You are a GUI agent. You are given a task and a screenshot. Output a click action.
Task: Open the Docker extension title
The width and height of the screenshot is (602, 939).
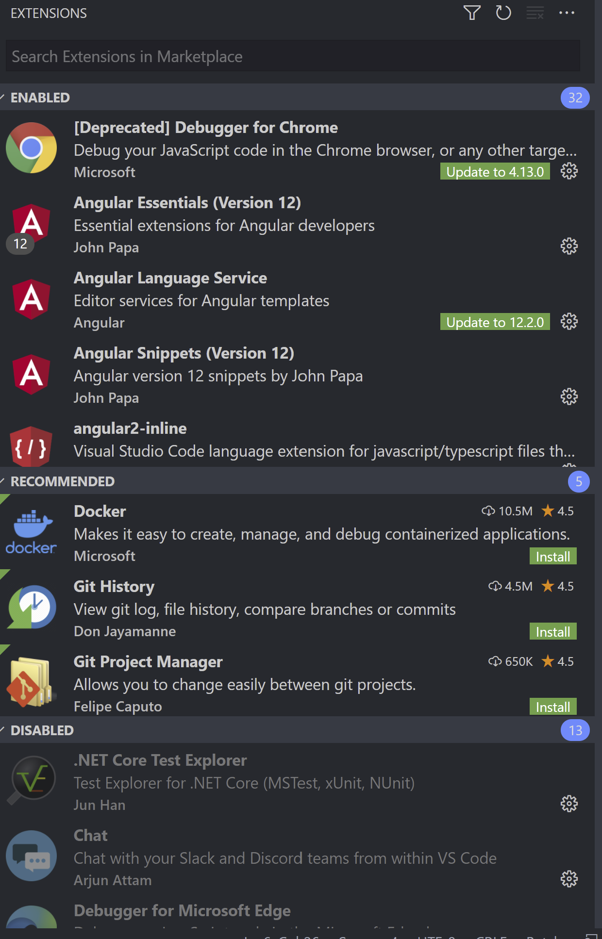click(100, 511)
